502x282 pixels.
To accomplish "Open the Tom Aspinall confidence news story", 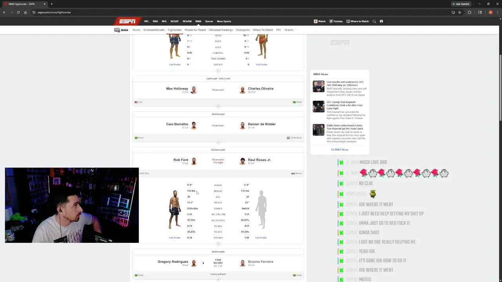I will pos(344,105).
